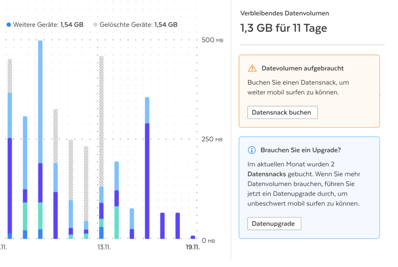The width and height of the screenshot is (398, 267).
Task: Click the orange warning triangle icon
Action: (x=252, y=69)
